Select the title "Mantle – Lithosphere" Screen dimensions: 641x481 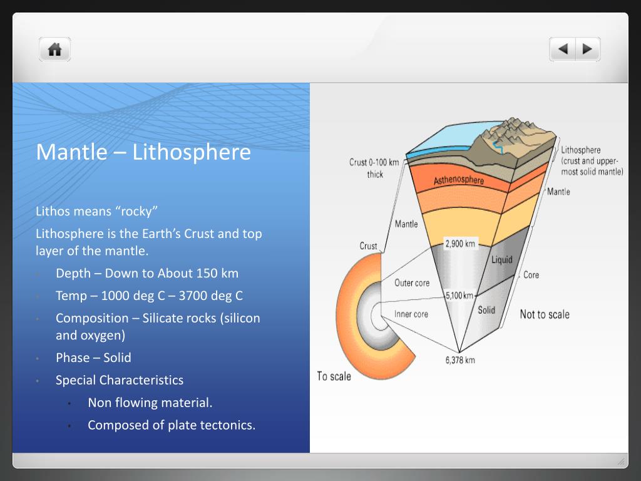coord(143,152)
